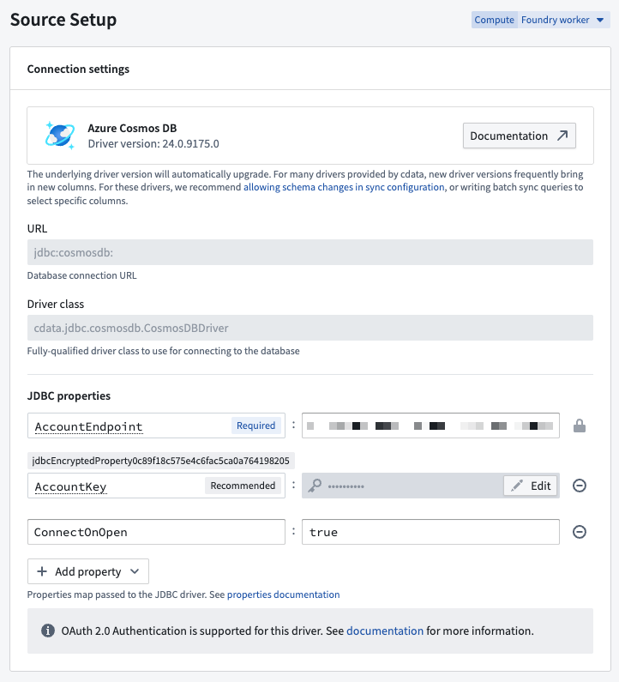Screen dimensions: 619x682
Task: Click the ConnectOnOpen property name field
Action: tap(156, 532)
